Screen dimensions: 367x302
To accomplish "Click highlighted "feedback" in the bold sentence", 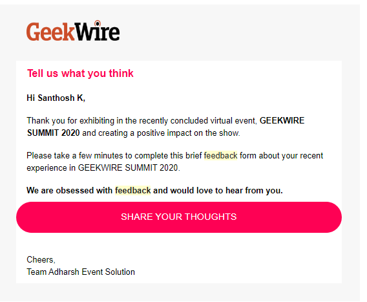I will [132, 190].
